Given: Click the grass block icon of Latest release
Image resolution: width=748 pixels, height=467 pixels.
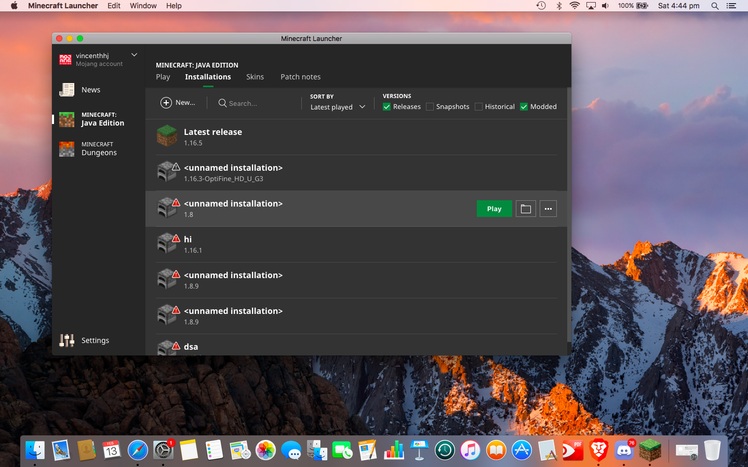Looking at the screenshot, I should (167, 136).
